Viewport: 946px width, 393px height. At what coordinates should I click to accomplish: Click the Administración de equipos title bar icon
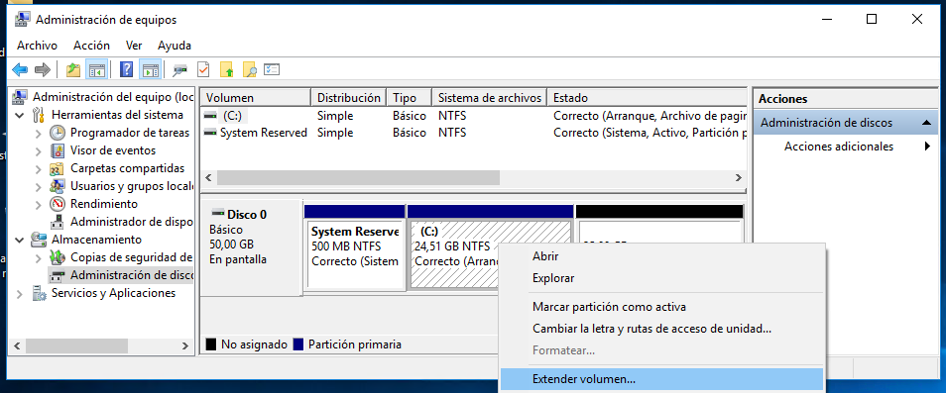pyautogui.click(x=23, y=19)
